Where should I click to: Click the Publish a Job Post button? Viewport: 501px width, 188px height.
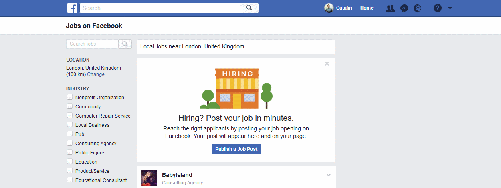click(x=236, y=149)
